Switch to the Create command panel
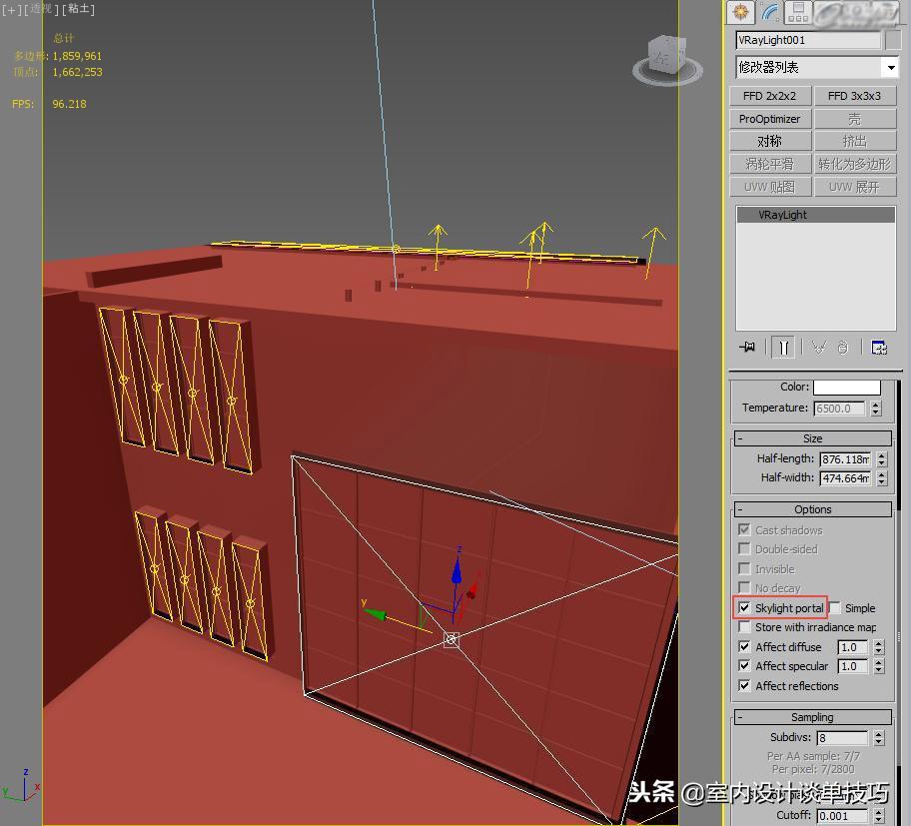 click(x=739, y=12)
